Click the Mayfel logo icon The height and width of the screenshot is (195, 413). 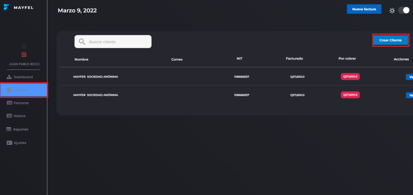6,8
